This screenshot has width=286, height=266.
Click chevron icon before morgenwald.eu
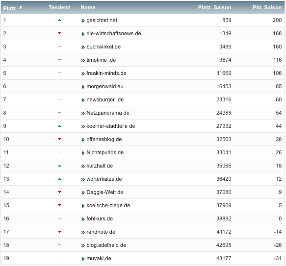83,87
